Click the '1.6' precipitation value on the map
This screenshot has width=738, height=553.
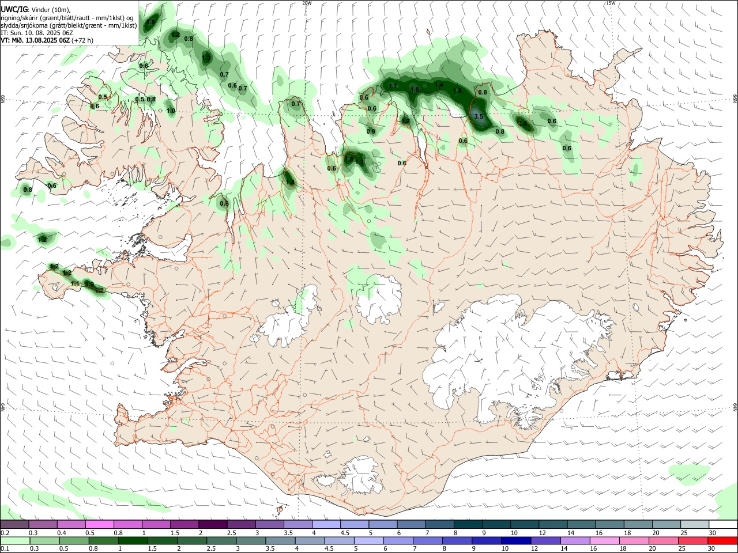tap(457, 90)
